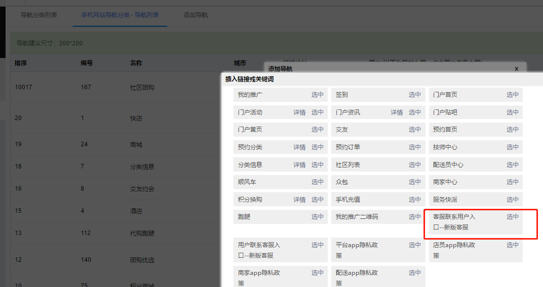Viewport: 543px width, 287px height.
Task: Select 选中 for 众包
Action: tap(414, 182)
